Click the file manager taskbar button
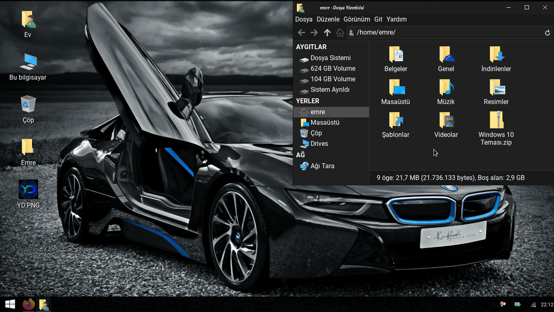Viewport: 554px width, 312px height. (44, 304)
